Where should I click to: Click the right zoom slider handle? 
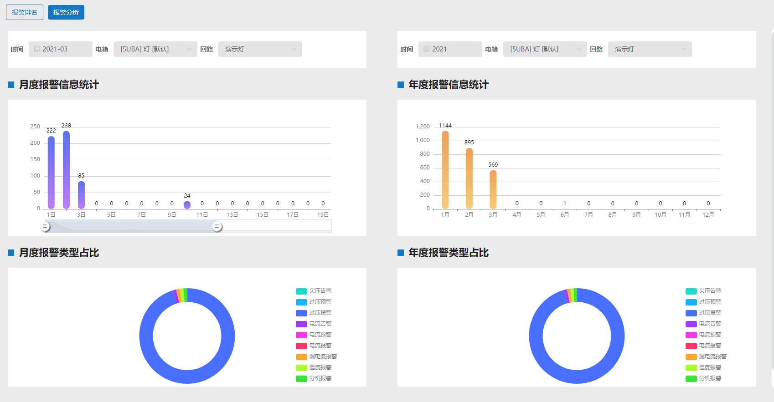(x=217, y=226)
